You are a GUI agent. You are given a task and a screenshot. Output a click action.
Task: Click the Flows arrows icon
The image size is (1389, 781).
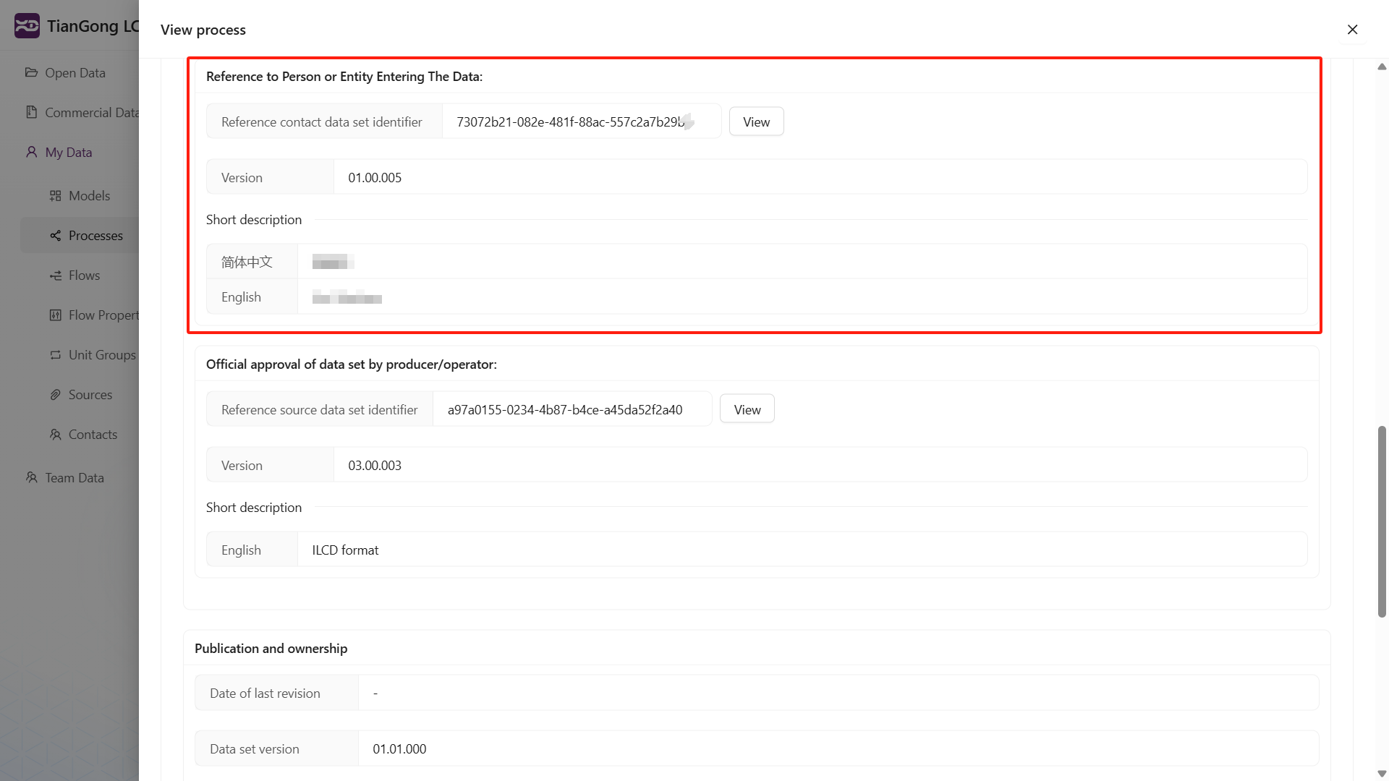point(55,276)
